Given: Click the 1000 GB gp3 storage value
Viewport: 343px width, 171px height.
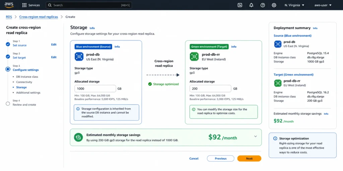Looking at the screenshot, I should 316,61.
